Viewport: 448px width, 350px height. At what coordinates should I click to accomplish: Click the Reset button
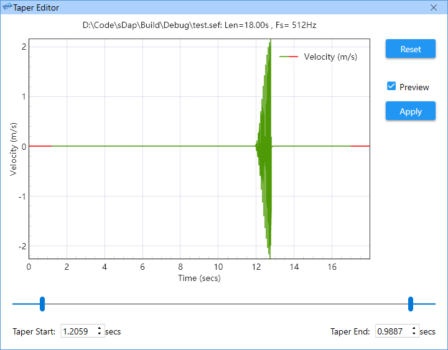(411, 49)
